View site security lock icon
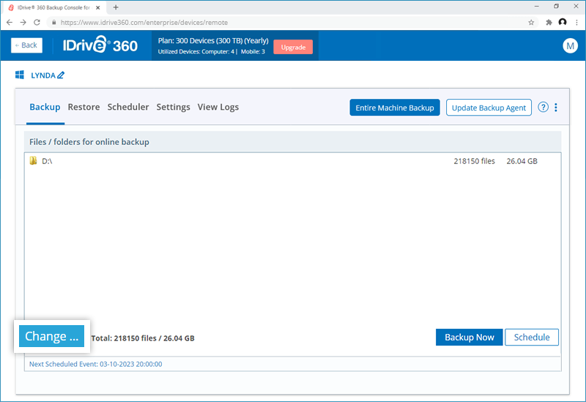586x402 pixels. (x=53, y=23)
